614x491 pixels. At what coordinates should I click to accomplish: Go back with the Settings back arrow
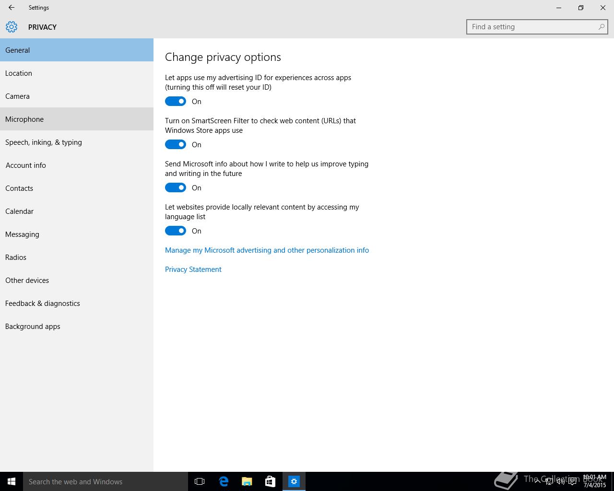(x=12, y=8)
